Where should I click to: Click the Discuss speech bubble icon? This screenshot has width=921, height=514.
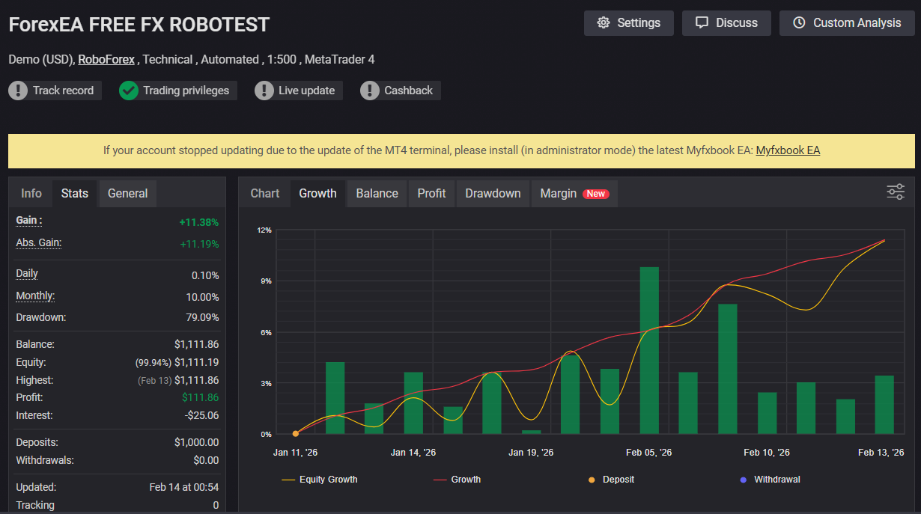(x=702, y=23)
